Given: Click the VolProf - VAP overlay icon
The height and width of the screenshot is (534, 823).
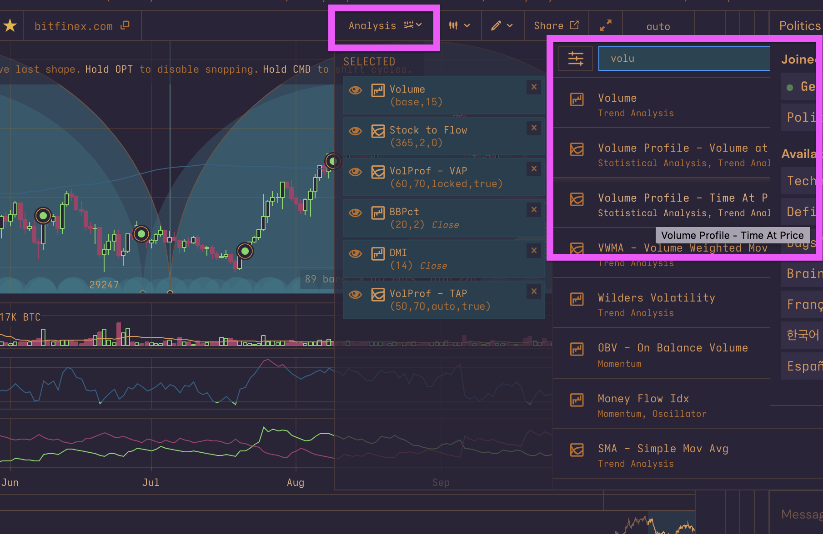Looking at the screenshot, I should [378, 172].
